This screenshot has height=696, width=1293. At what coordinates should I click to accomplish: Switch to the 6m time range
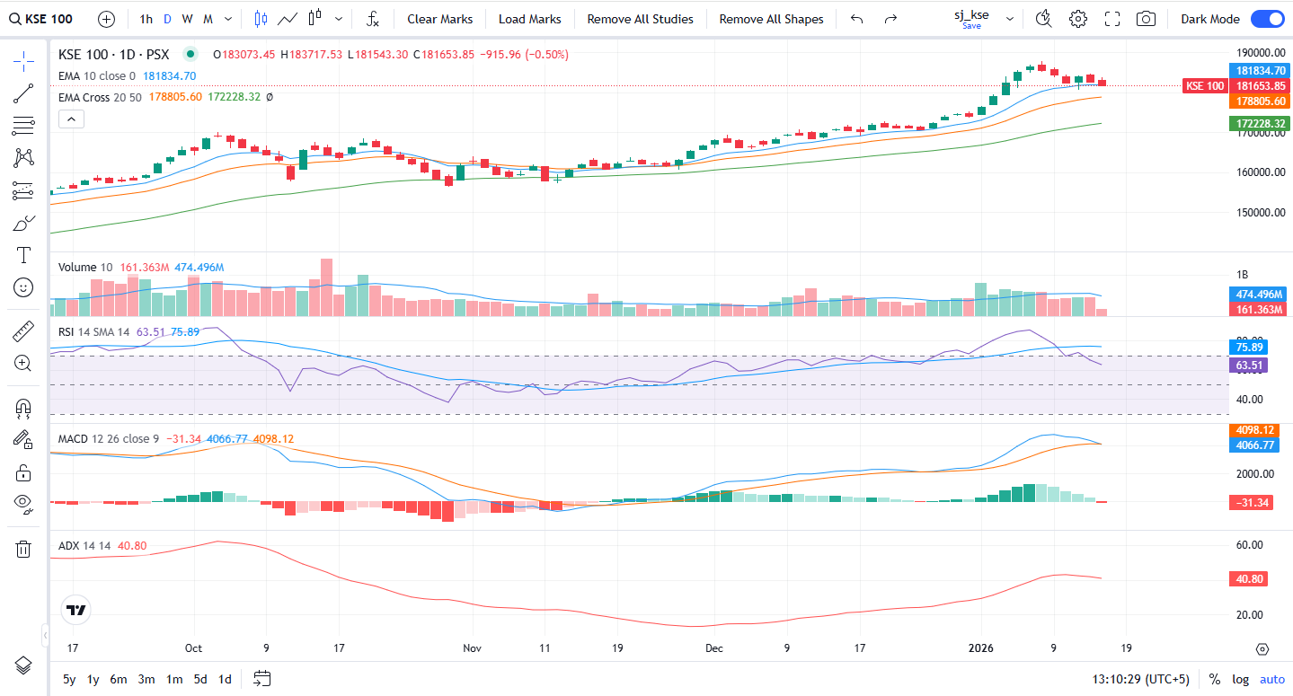(x=119, y=679)
